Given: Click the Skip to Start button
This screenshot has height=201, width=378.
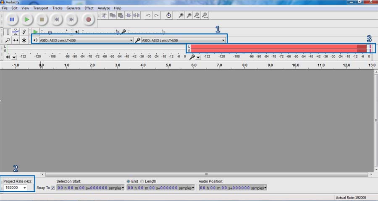Looking at the screenshot, I should [x=56, y=19].
